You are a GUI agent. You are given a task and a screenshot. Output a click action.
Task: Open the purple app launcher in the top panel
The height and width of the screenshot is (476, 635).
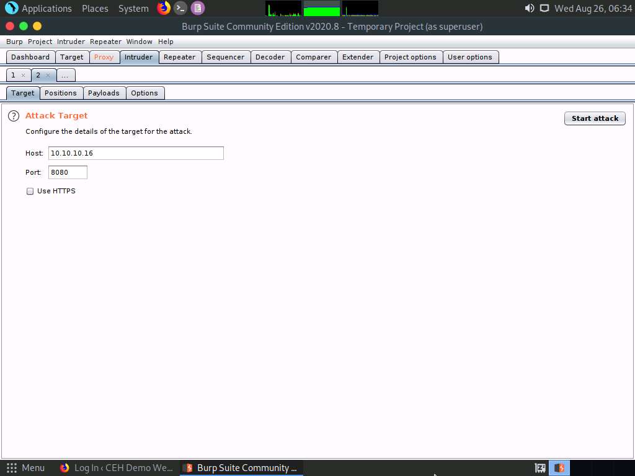197,8
